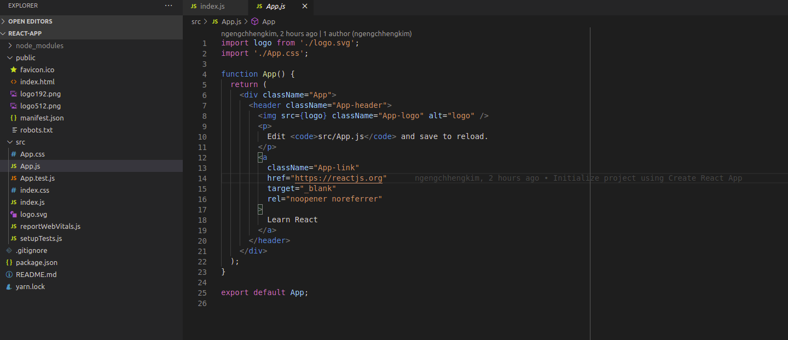The height and width of the screenshot is (340, 788).
Task: Expand the node_modules folder
Action: pyautogui.click(x=9, y=45)
